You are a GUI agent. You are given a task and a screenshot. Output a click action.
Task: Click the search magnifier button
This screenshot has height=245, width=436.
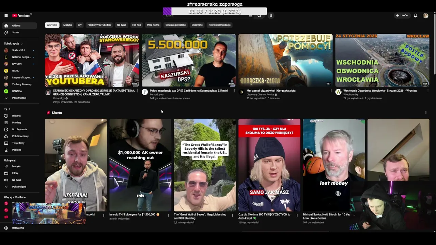[259, 16]
